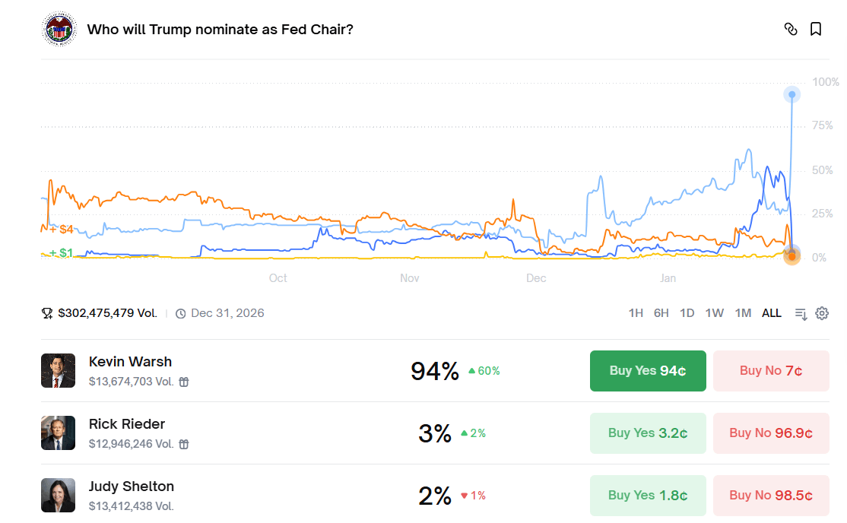847x523 pixels.
Task: Bookmark this Fed Chair market
Action: 816,30
